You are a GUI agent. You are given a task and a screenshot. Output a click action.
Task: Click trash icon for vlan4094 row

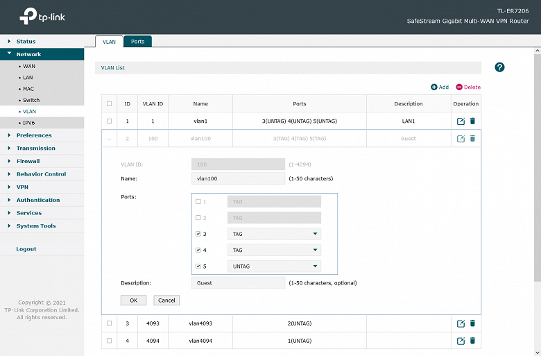(x=472, y=341)
